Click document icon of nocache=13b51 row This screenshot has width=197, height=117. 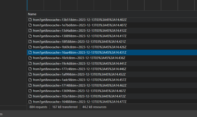(30, 20)
